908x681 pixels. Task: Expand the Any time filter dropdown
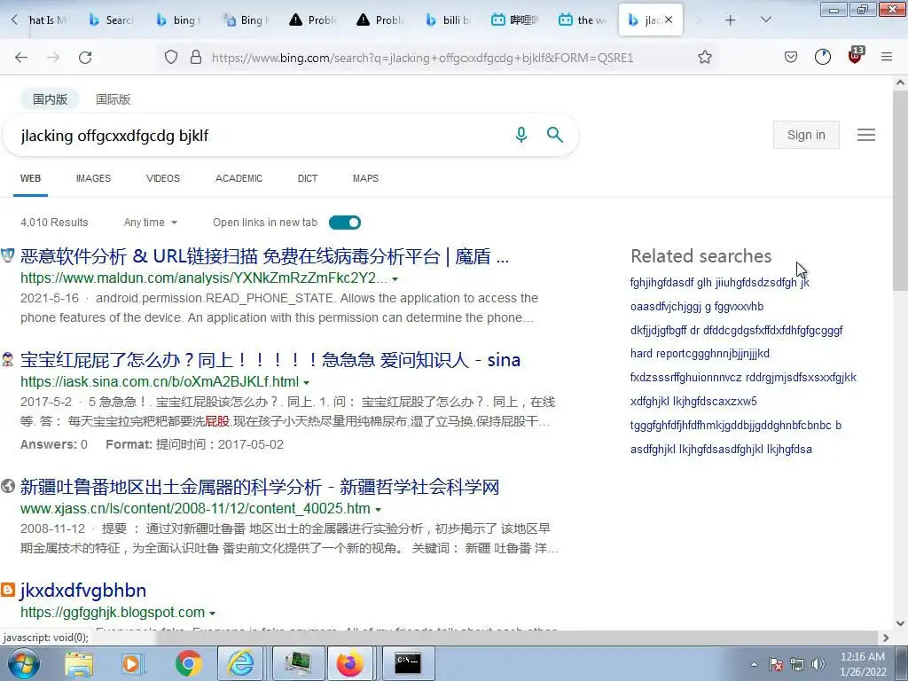pyautogui.click(x=150, y=223)
